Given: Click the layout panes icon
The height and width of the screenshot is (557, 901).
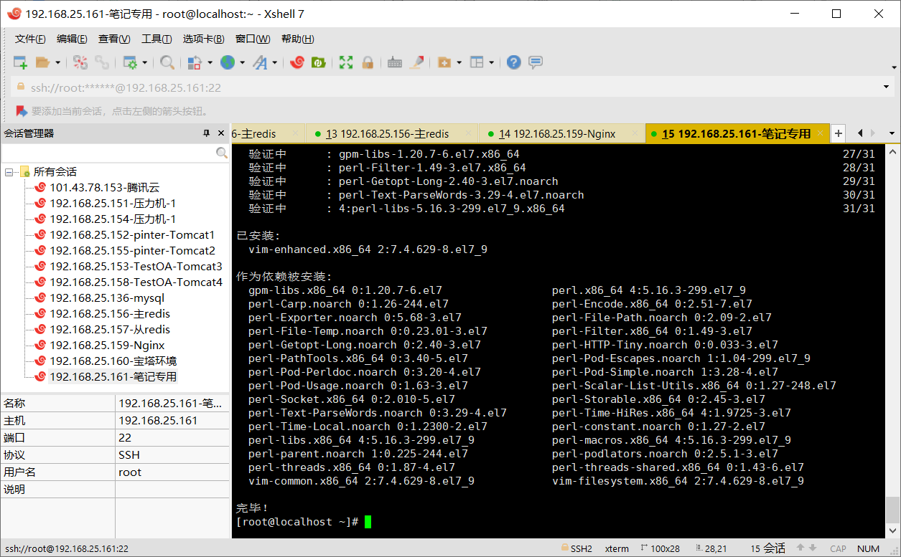Looking at the screenshot, I should pyautogui.click(x=477, y=62).
